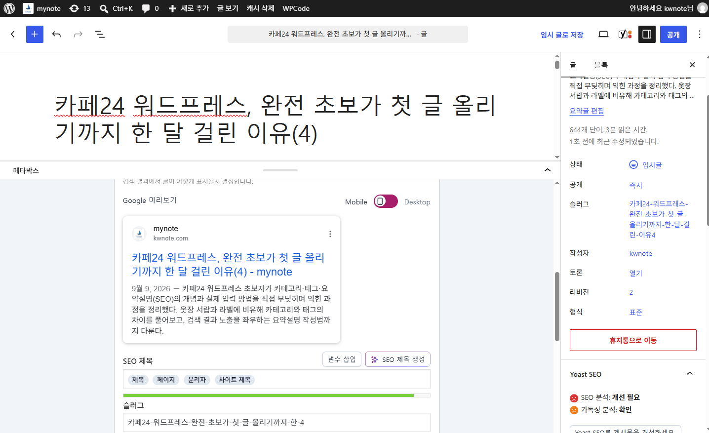Switch to the 블록 sidebar tab
Viewport: 709px width, 433px height.
601,65
